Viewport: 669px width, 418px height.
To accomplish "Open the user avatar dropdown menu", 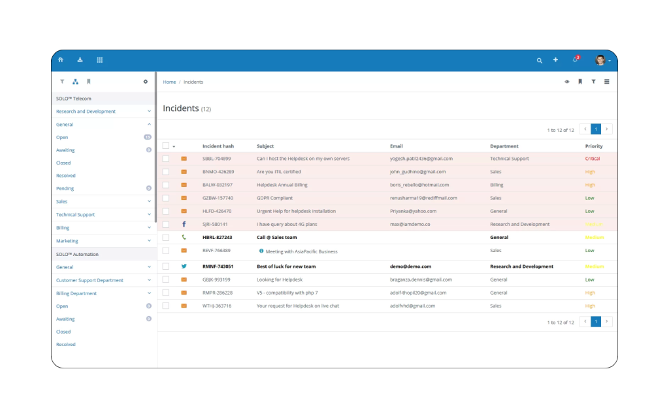I will pyautogui.click(x=602, y=59).
